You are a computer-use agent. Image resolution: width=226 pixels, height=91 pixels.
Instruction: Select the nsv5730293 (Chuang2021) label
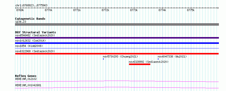coord(120,56)
